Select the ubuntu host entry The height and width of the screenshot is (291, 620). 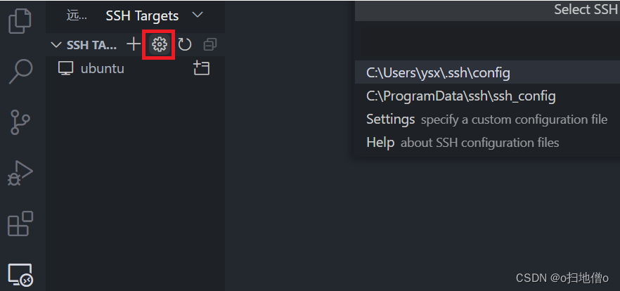tap(102, 68)
